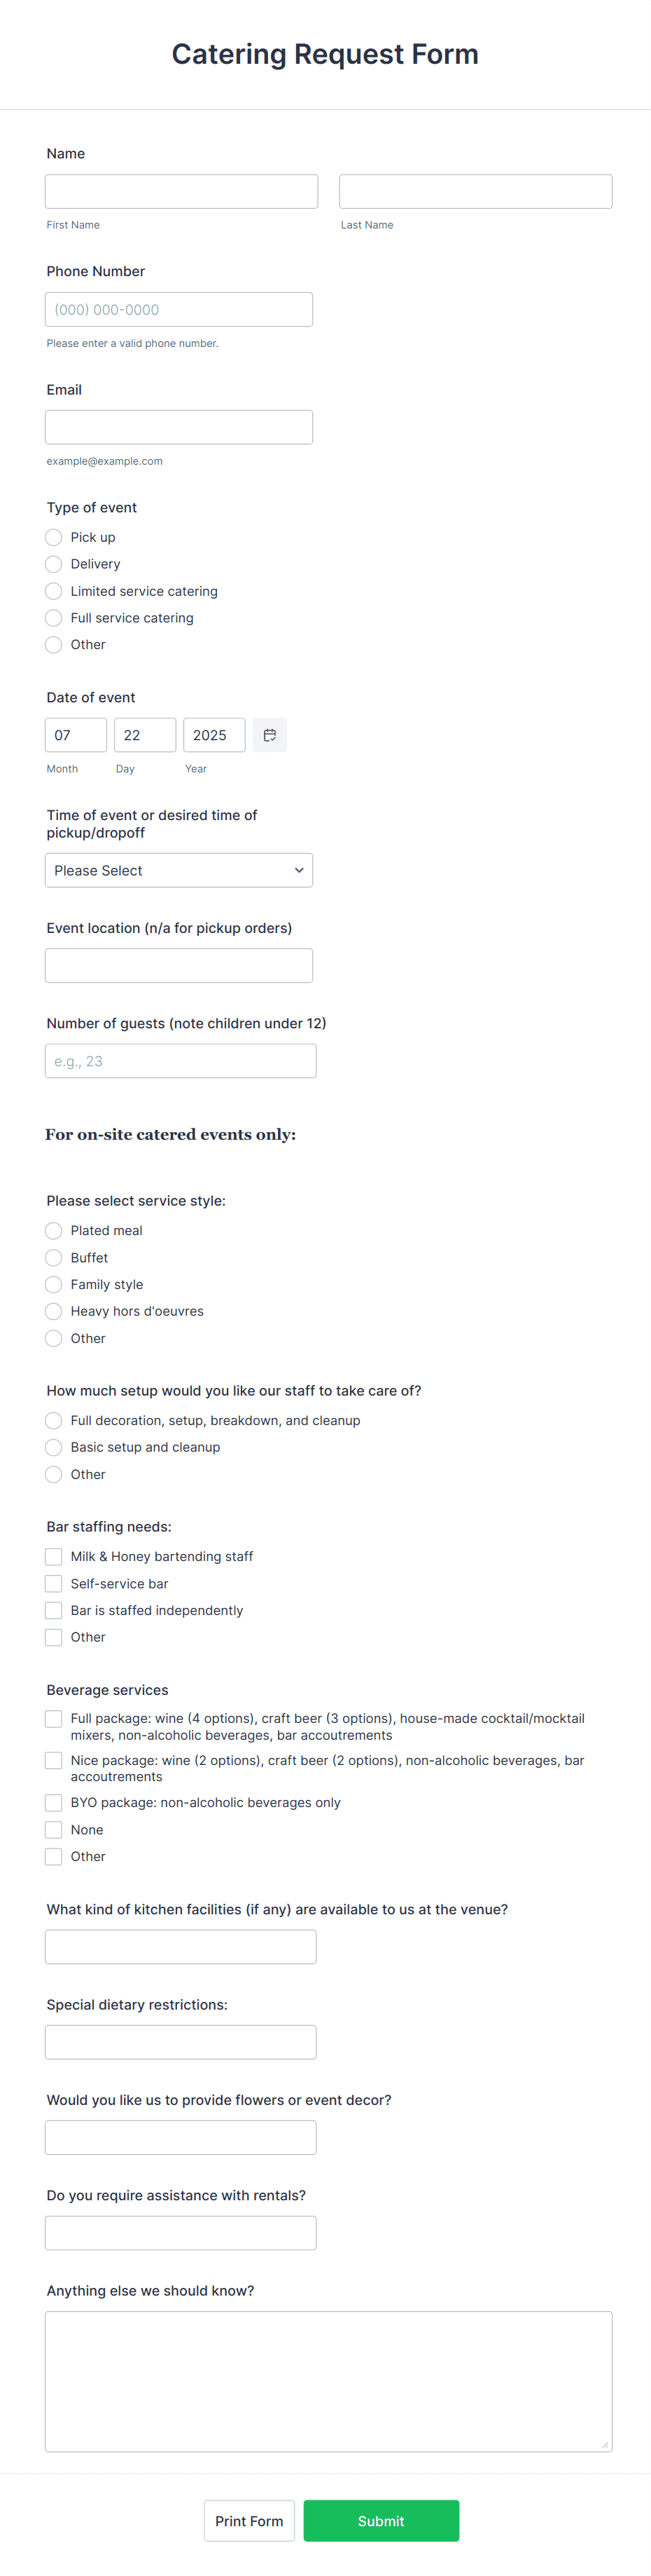Select 'Full service catering' option

(x=53, y=617)
